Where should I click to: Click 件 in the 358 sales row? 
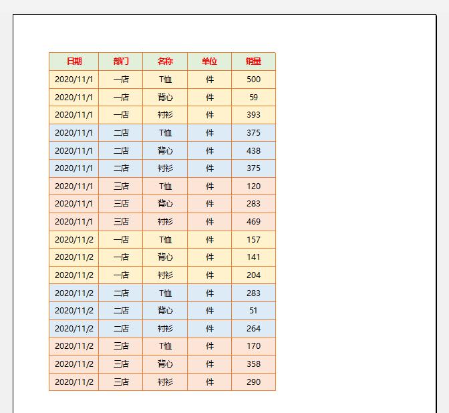[209, 364]
